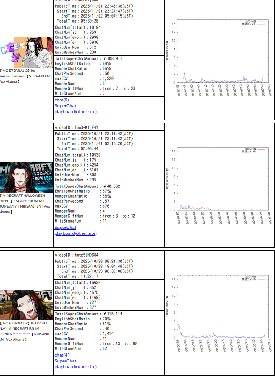Click EndTime 2025/10/29 06:32:06 row
Image resolution: width=275 pixels, height=376 pixels.
(97, 271)
